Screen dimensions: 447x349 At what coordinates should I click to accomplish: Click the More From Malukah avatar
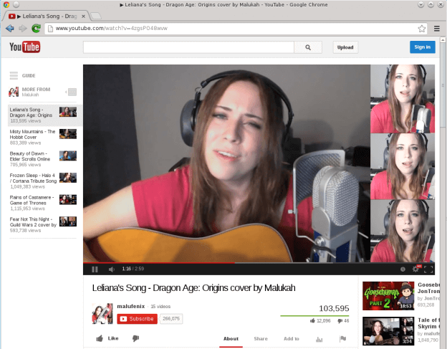pos(14,92)
